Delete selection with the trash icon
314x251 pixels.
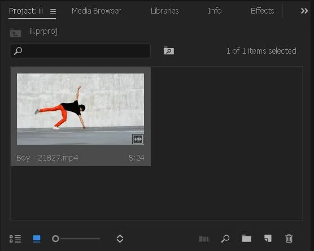click(x=289, y=239)
